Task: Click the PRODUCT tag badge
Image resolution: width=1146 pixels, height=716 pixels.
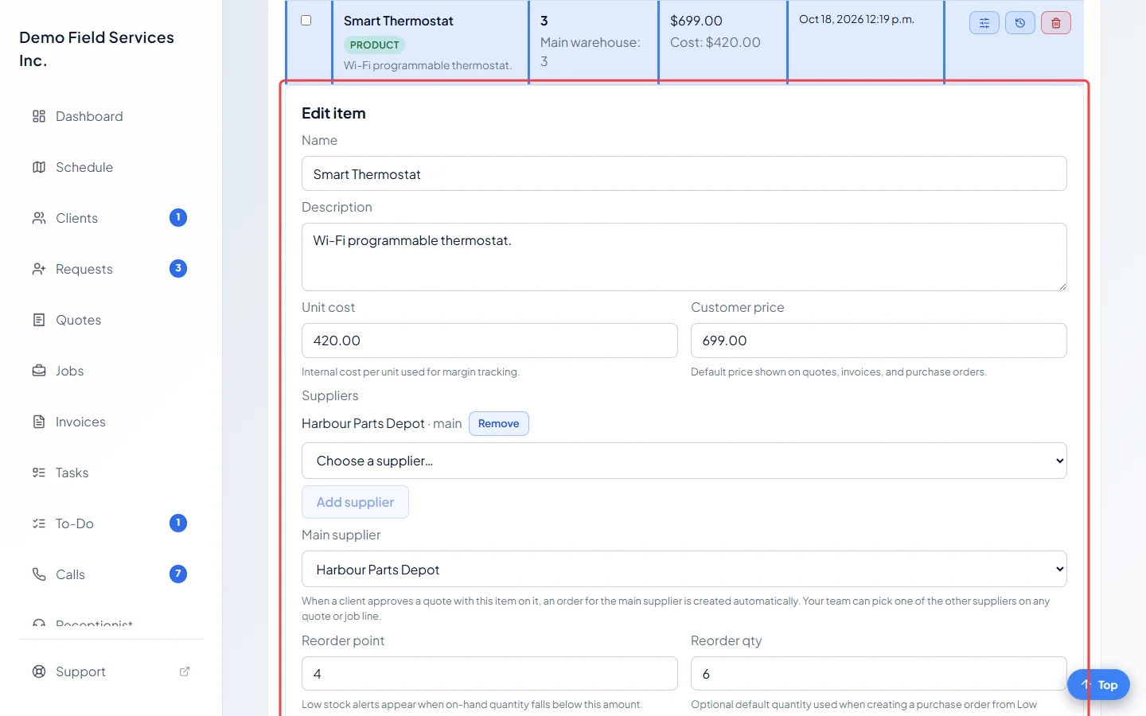Action: click(374, 45)
